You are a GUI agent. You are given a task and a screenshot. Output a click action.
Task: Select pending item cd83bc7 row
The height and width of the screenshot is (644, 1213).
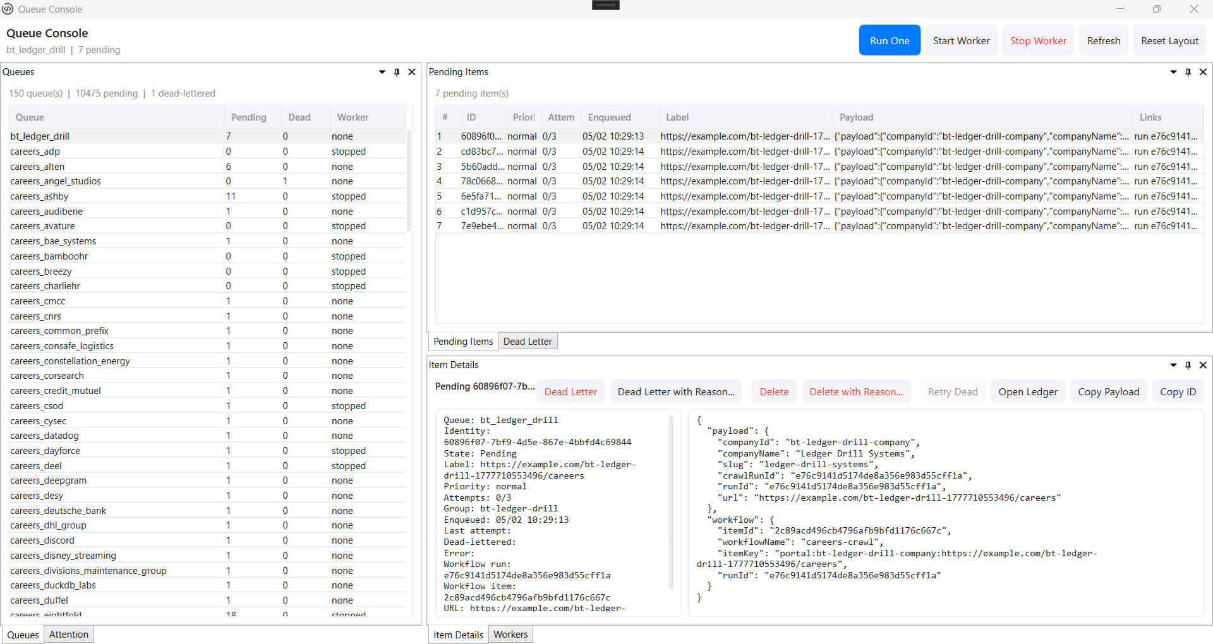coord(819,152)
